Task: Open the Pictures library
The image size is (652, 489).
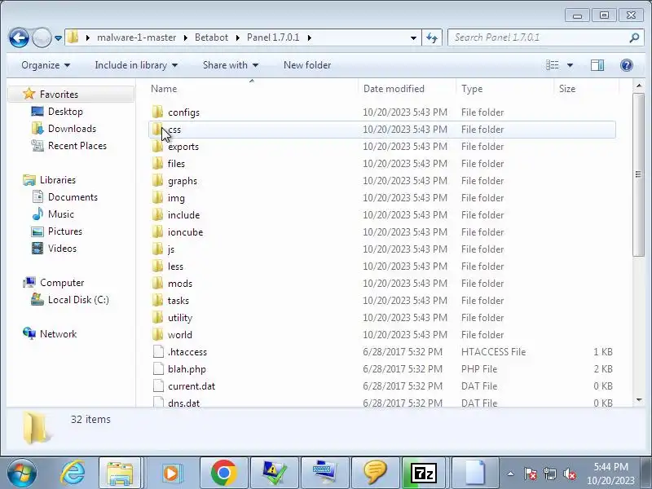Action: point(65,231)
